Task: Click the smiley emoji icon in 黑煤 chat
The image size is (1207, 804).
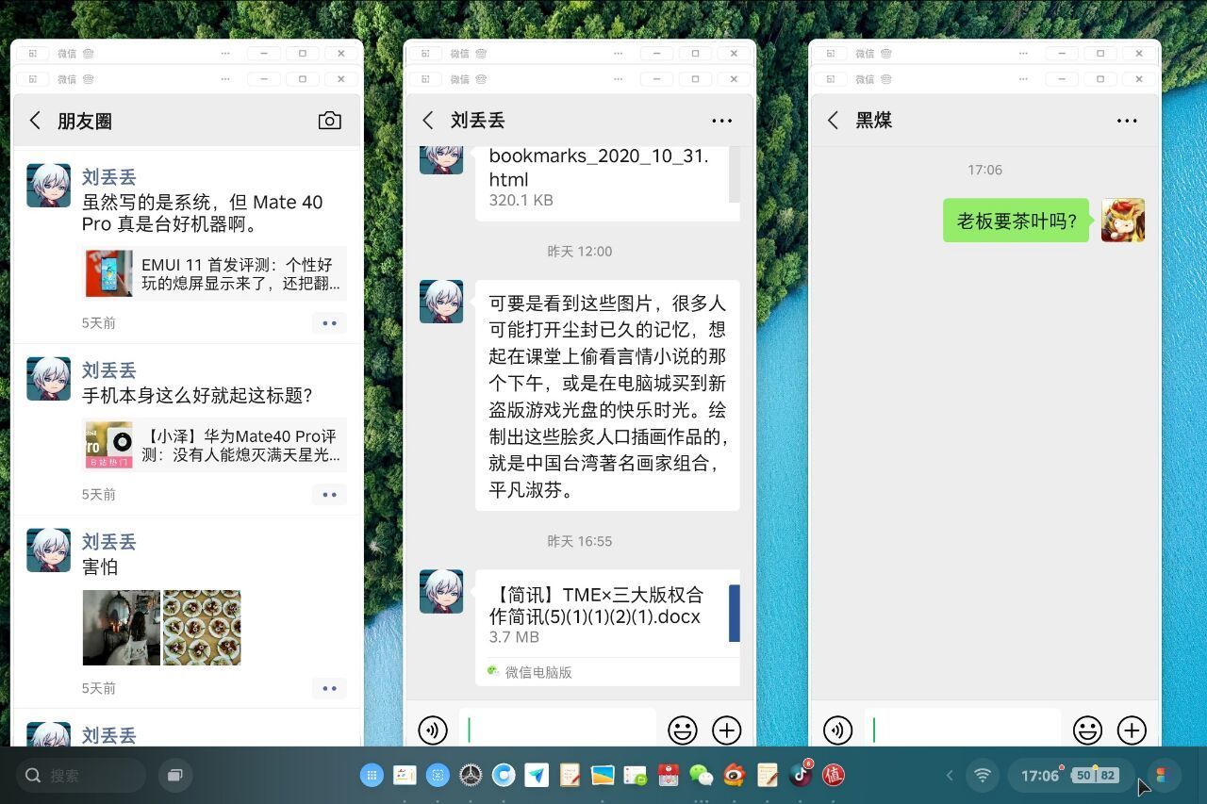Action: pyautogui.click(x=1087, y=730)
